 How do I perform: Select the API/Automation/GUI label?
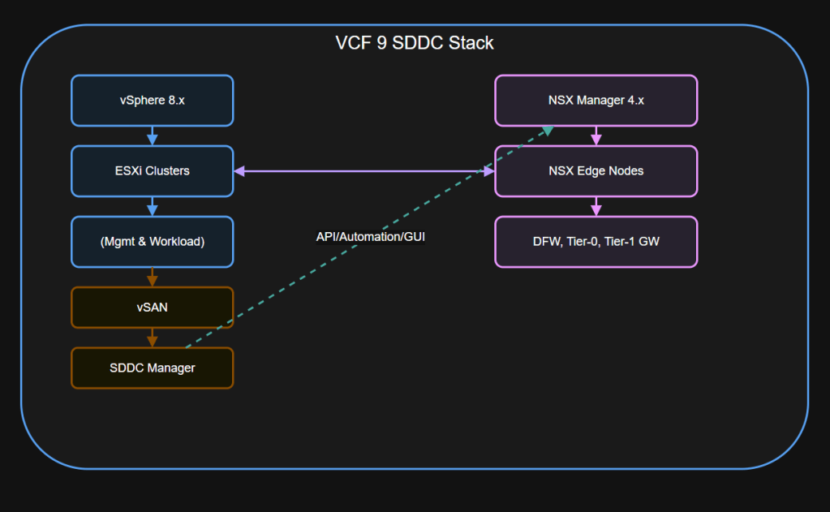tap(371, 236)
